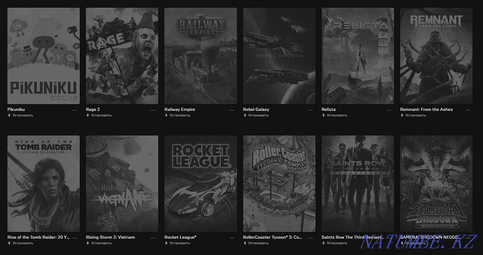Select the Pikuniku title text

coord(16,109)
